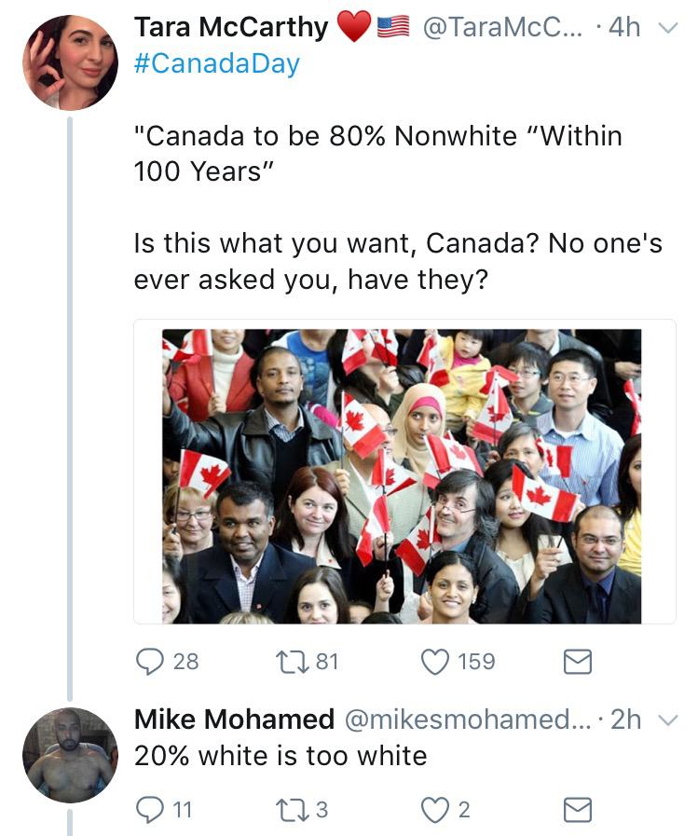698x836 pixels.
Task: Send the #CanadaDay tweet via direct message
Action: click(x=578, y=662)
